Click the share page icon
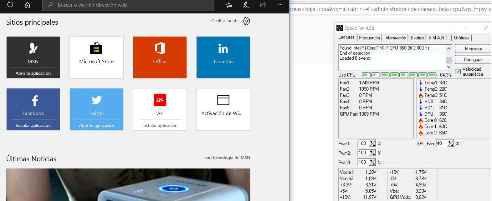 pyautogui.click(x=263, y=5)
